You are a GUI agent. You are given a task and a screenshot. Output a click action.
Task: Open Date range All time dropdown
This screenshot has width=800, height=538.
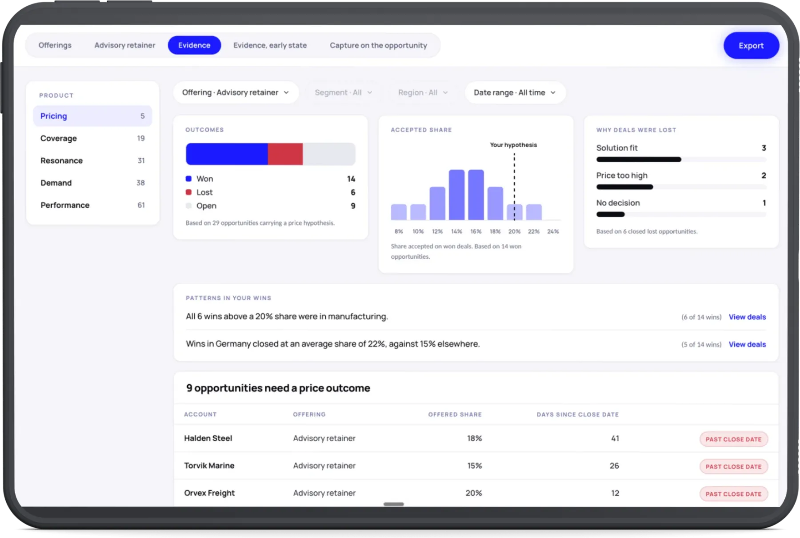click(515, 92)
